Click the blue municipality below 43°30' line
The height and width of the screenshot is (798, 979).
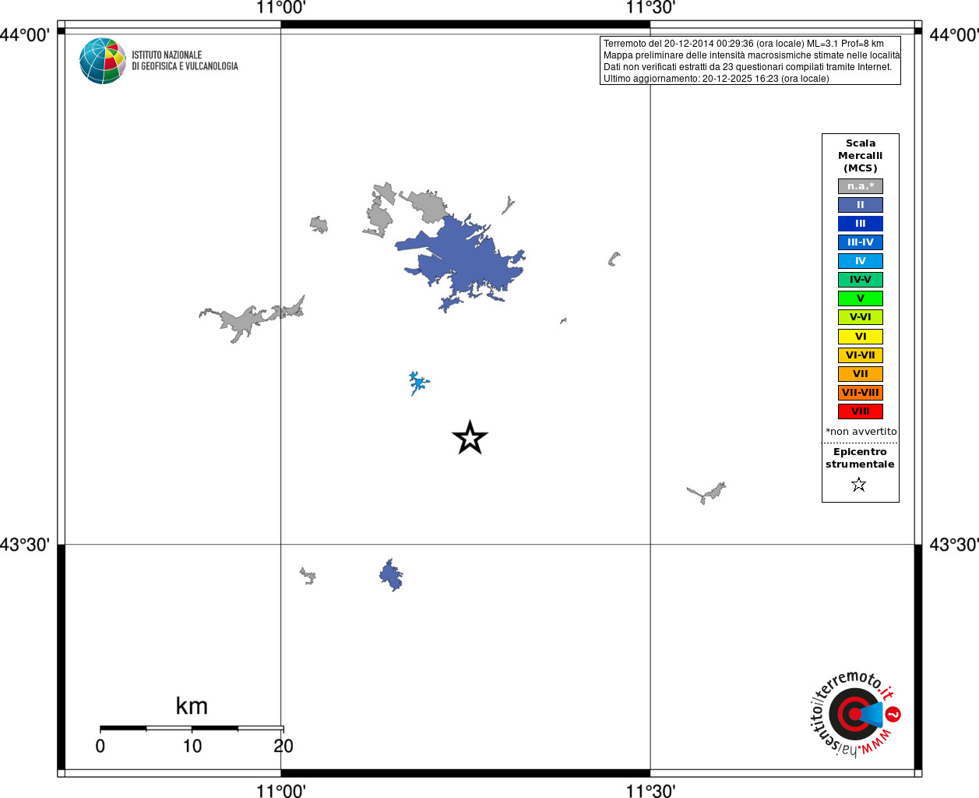pos(391,576)
